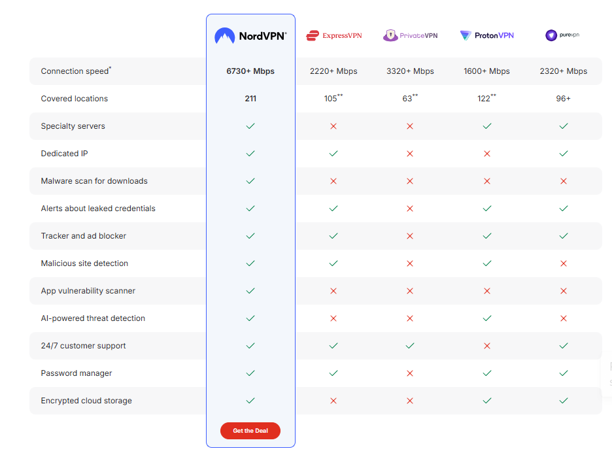
Task: Click the 3320+ Mbps speed value
Action: pos(410,71)
